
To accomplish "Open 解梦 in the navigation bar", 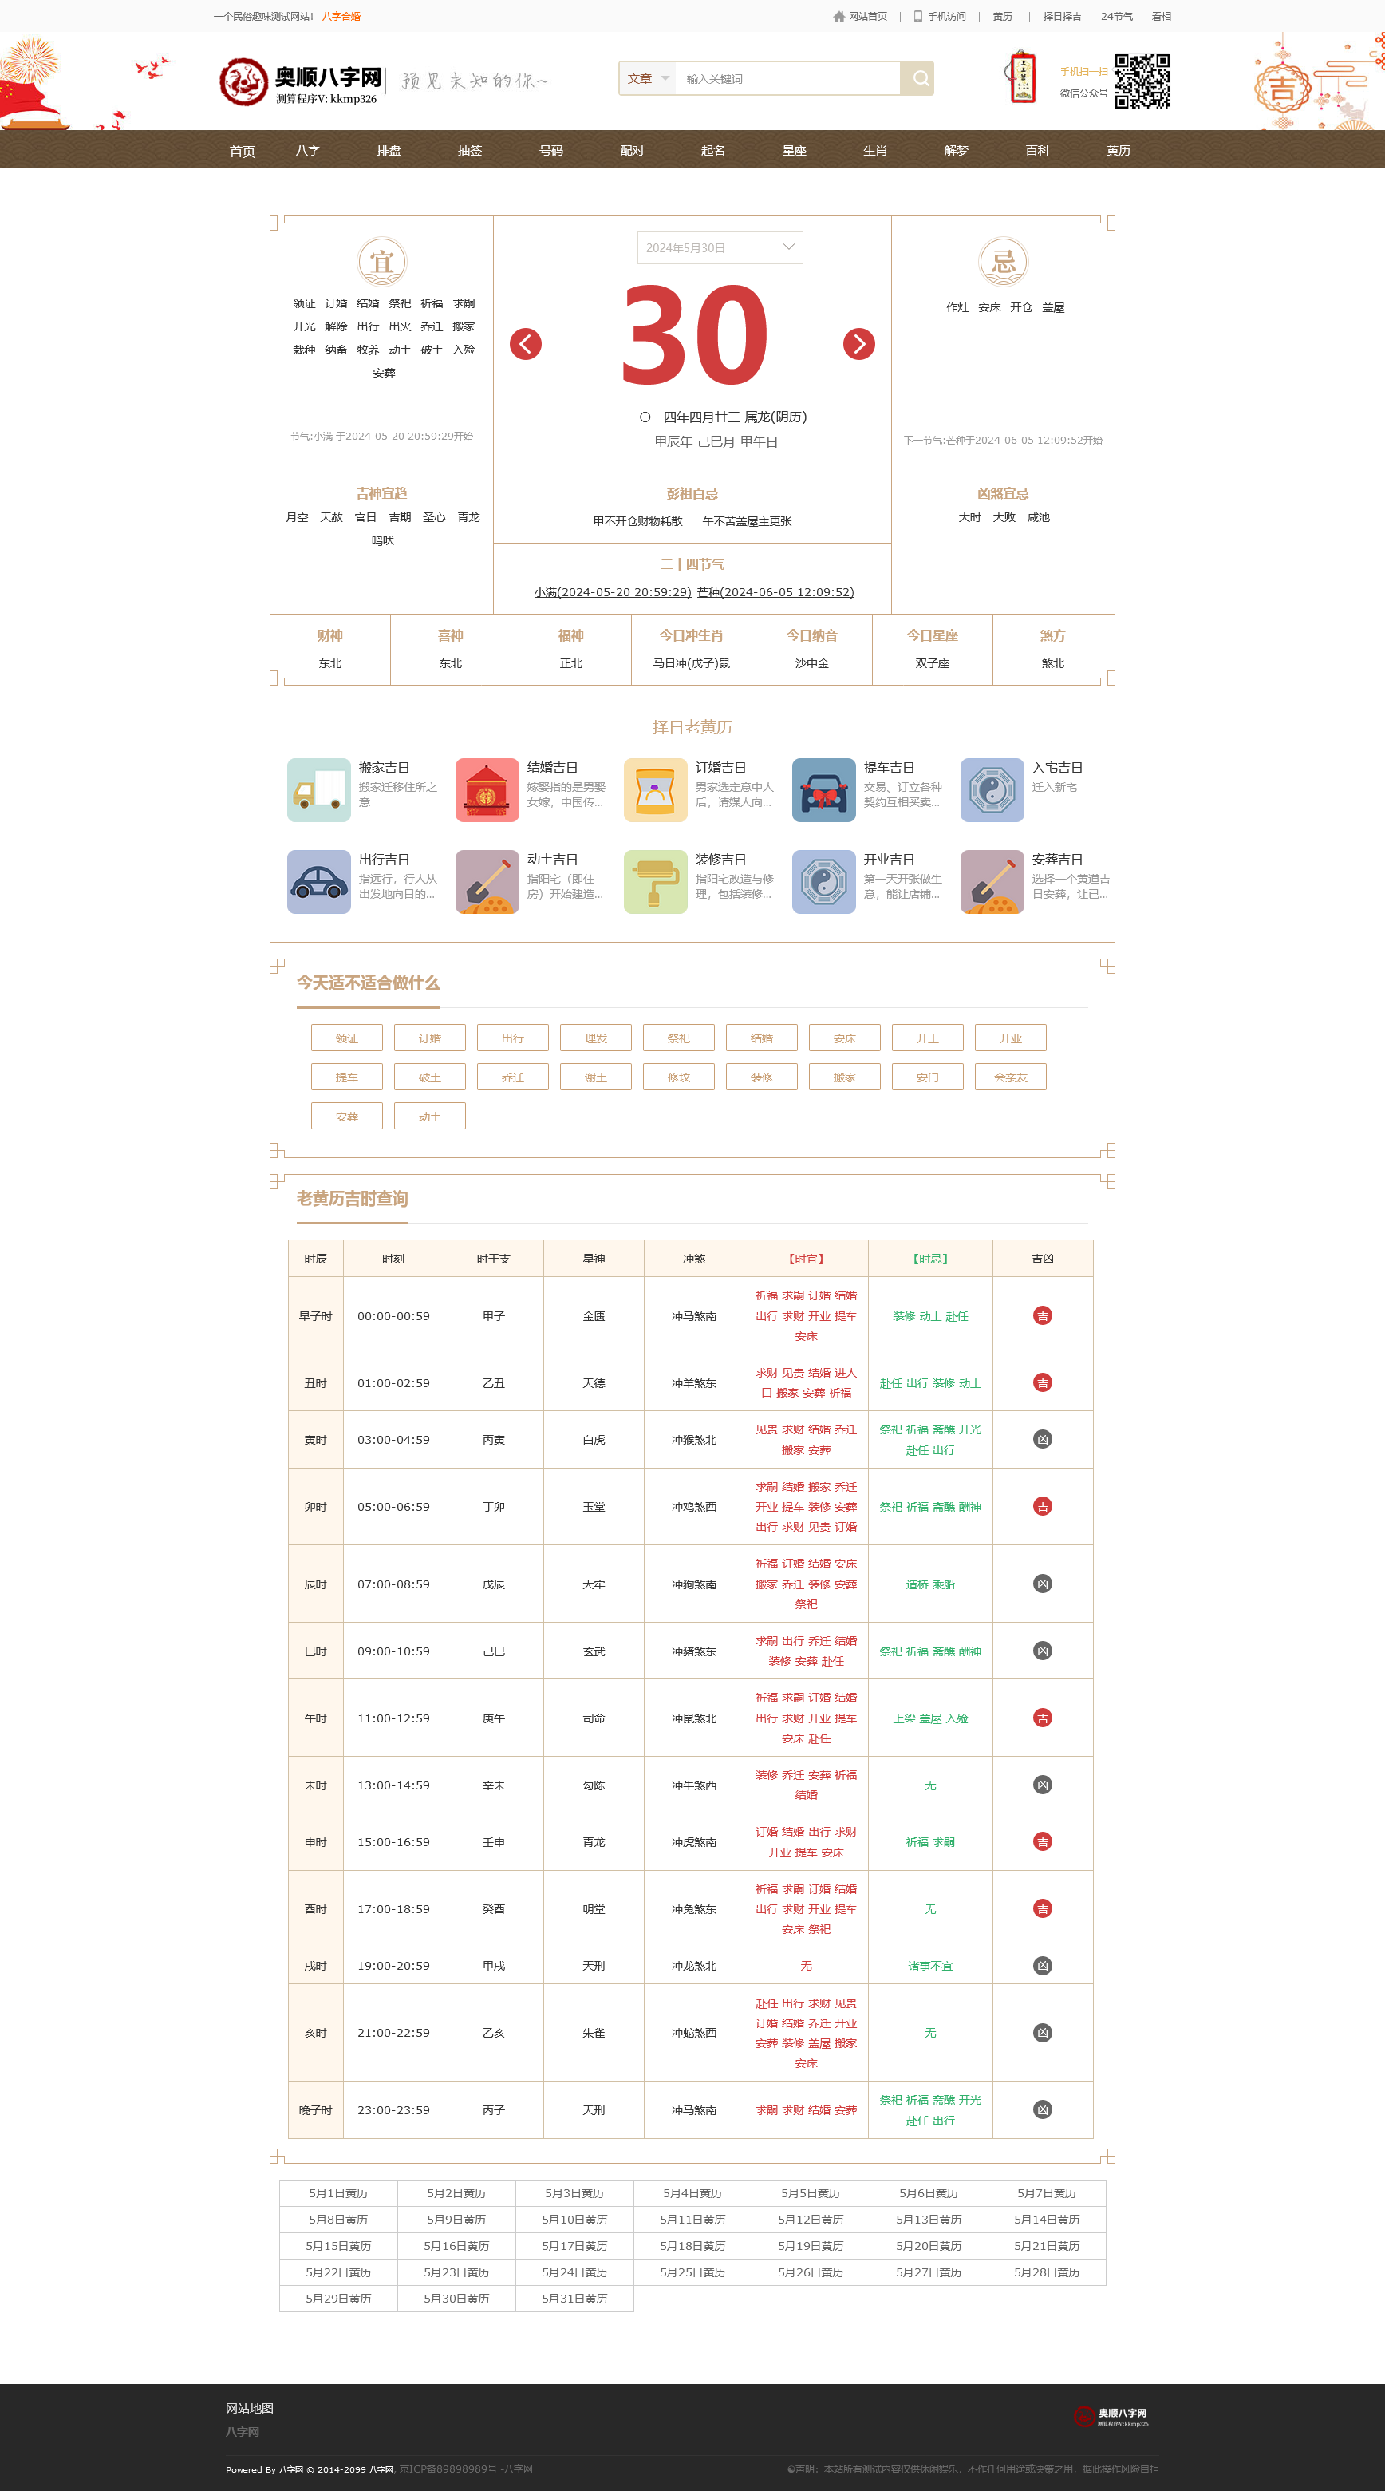I will click(955, 150).
